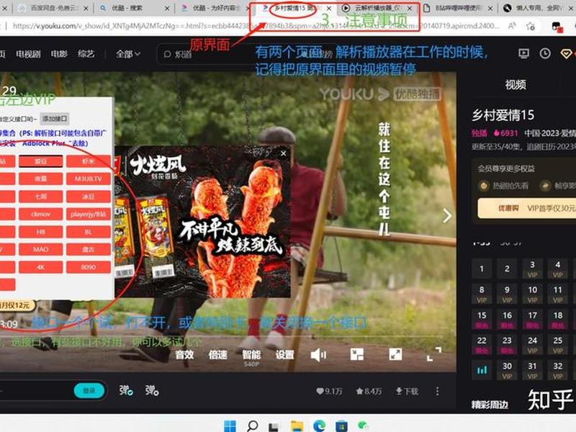Image resolution: width=576 pixels, height=432 pixels.
Task: Mute the video volume speaker icon
Action: coord(318,355)
